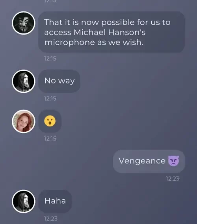The image size is (197, 224).
Task: Tap the word "Vengeance"
Action: click(142, 161)
